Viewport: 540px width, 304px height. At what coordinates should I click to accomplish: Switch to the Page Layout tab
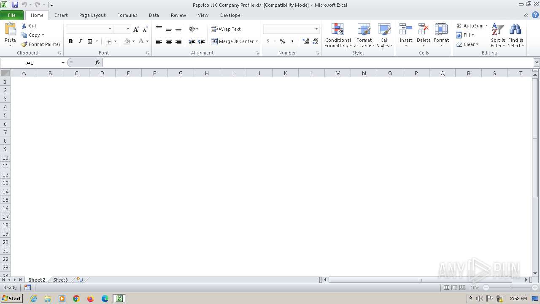pyautogui.click(x=92, y=15)
